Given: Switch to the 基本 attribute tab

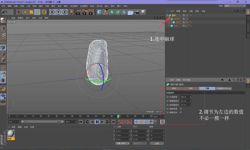Looking at the screenshot, I should tap(174, 88).
